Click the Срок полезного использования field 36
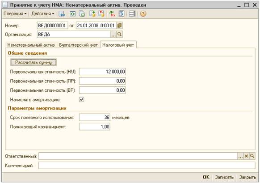The image size is (260, 183). [95, 118]
